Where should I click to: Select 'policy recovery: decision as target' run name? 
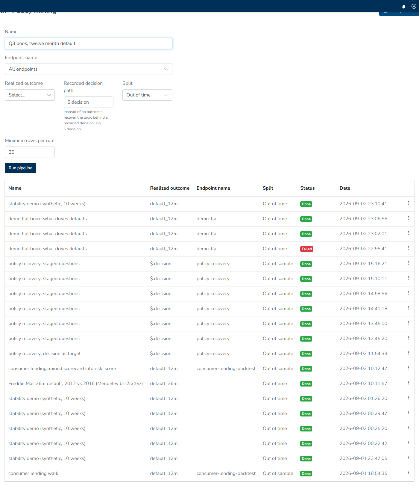[x=45, y=354]
